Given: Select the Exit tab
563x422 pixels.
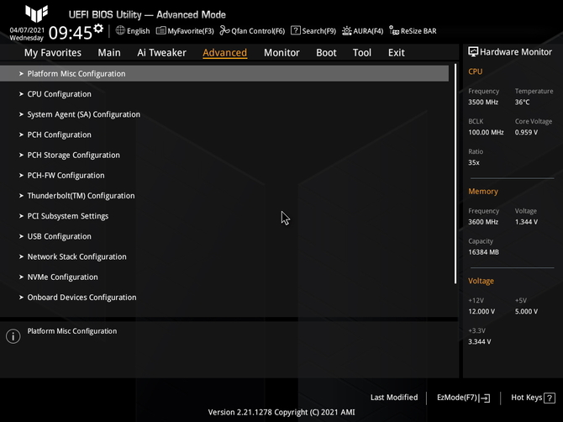Looking at the screenshot, I should click(x=397, y=53).
